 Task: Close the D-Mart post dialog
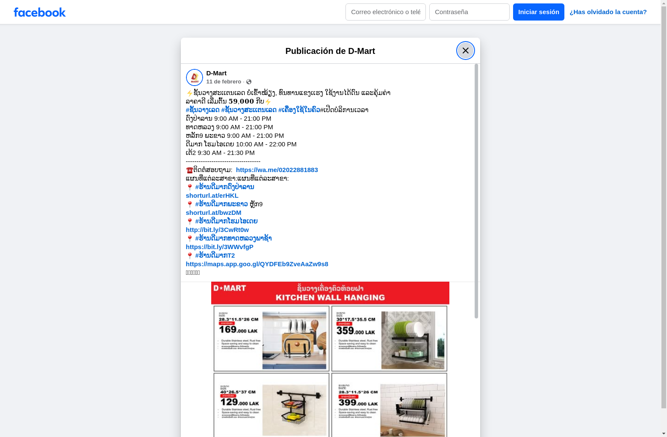click(466, 51)
